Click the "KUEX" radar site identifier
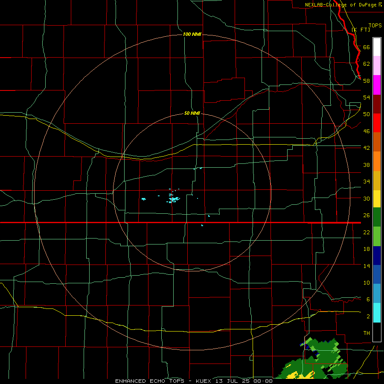Viewport: 384px width, 384px height. (204, 381)
